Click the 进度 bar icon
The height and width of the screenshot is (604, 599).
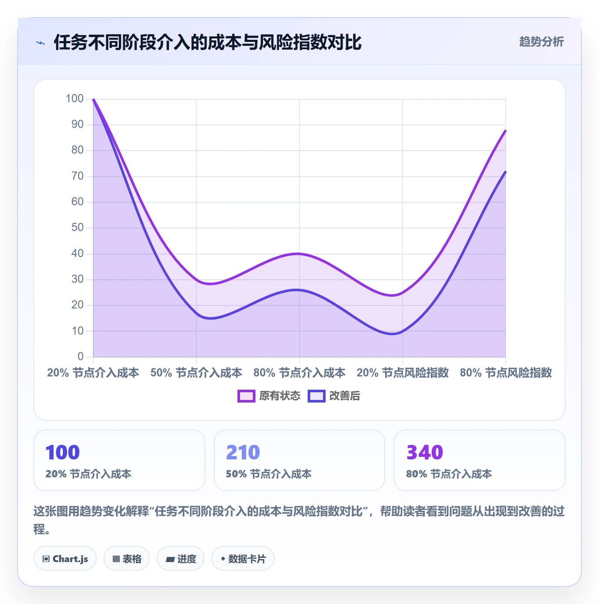click(170, 559)
